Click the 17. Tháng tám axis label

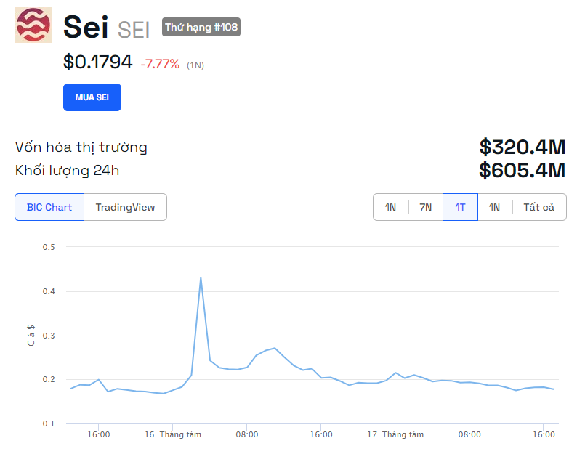[x=395, y=434]
